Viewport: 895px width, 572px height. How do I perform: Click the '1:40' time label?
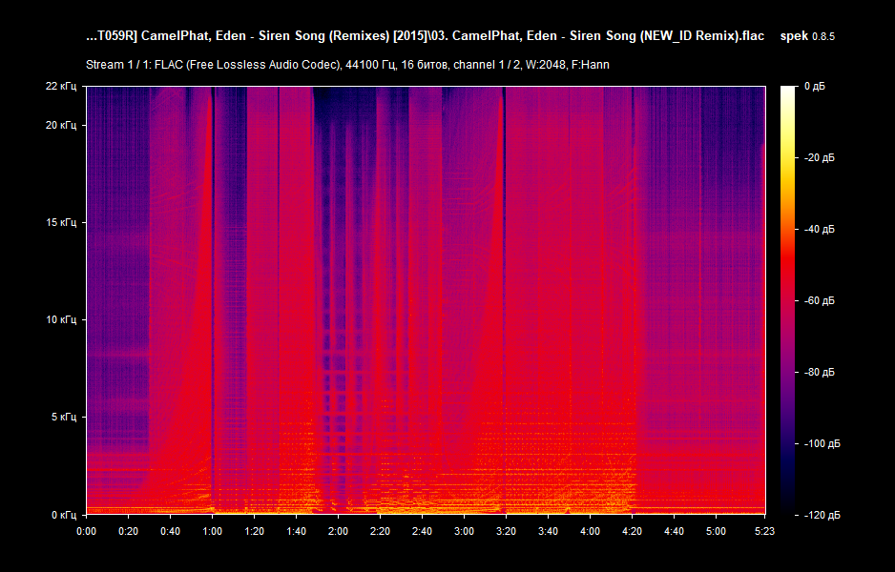point(296,532)
